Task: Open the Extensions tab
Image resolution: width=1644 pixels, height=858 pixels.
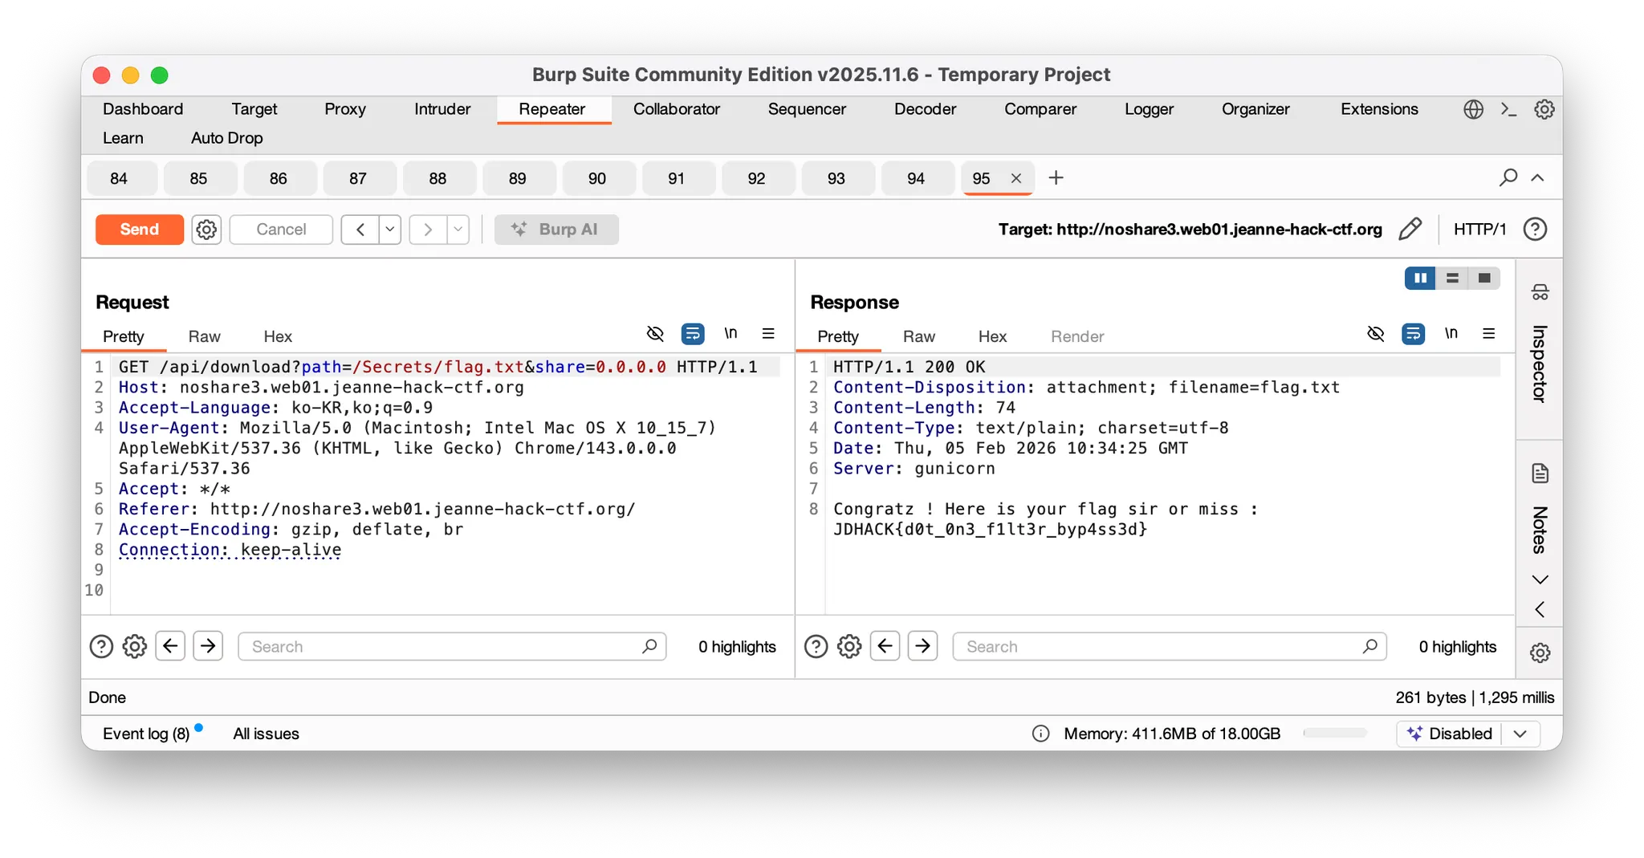Action: point(1379,109)
